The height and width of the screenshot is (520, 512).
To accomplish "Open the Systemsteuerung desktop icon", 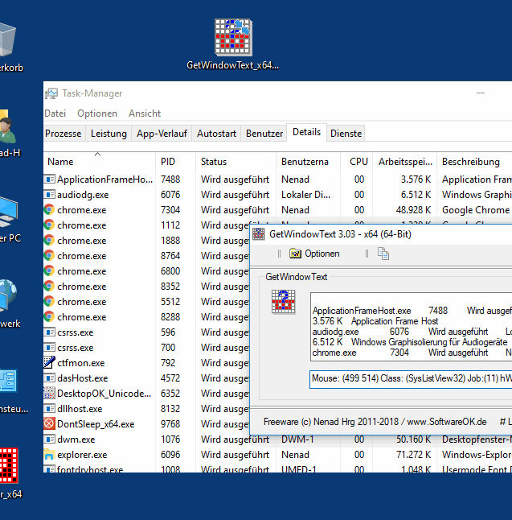I will coord(8,382).
